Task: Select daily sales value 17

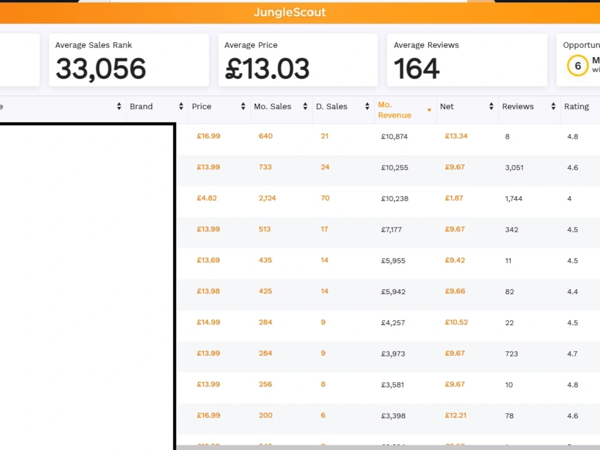Action: (x=324, y=229)
